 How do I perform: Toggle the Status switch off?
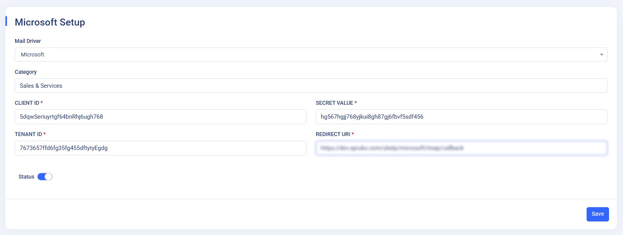click(x=45, y=177)
